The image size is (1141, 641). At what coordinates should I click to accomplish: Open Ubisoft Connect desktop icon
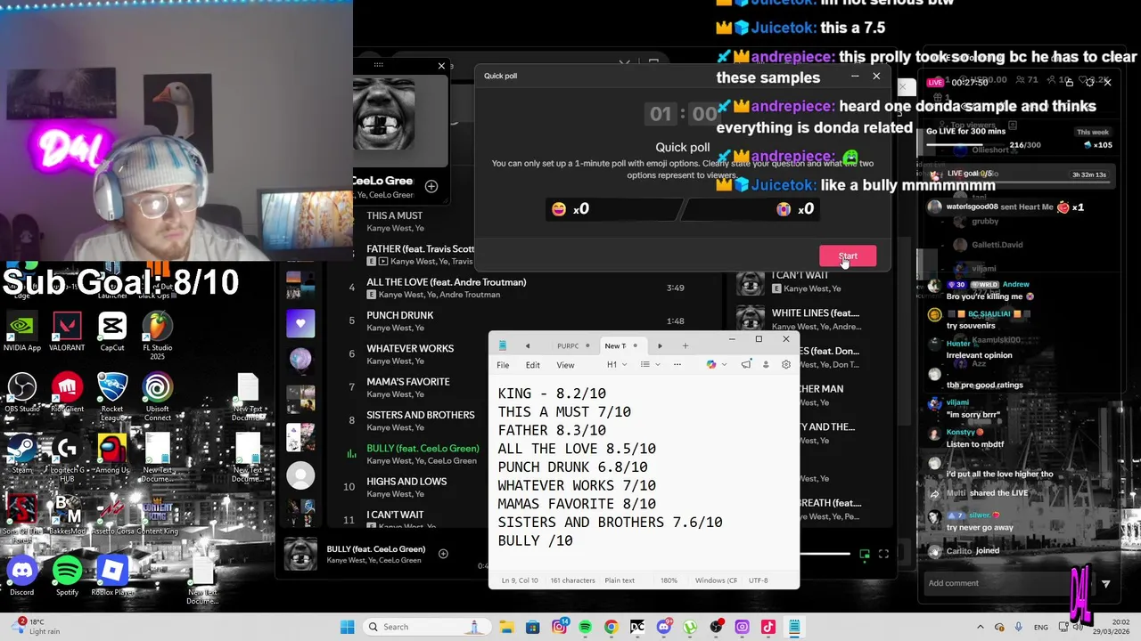(x=158, y=396)
